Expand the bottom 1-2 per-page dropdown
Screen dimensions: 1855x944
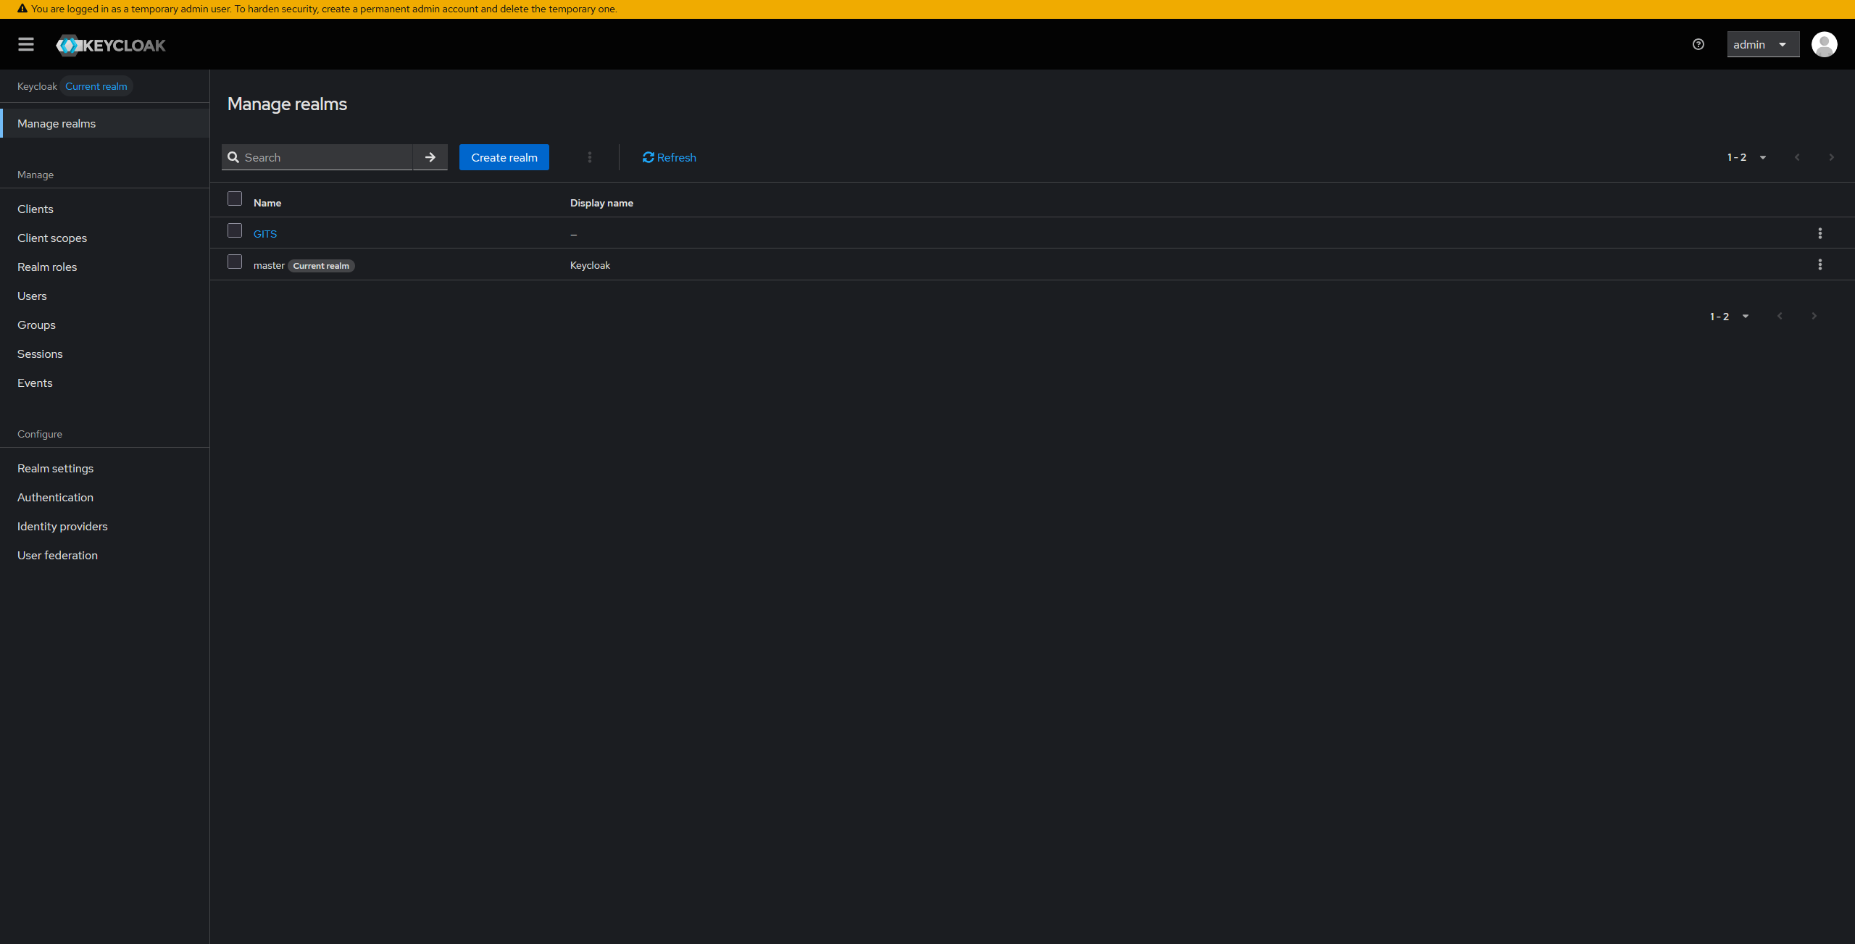coord(1730,317)
